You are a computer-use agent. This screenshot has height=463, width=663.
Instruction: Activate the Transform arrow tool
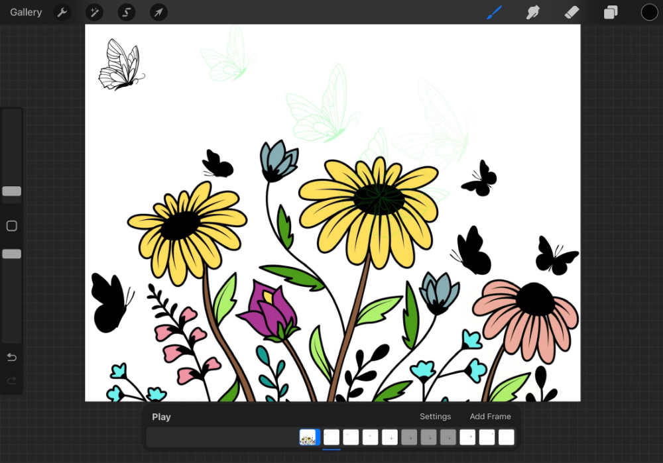click(x=158, y=12)
